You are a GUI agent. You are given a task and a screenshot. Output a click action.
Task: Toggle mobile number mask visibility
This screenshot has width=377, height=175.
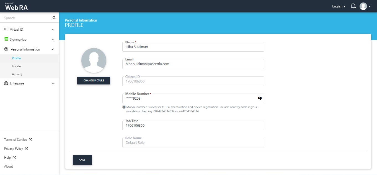[260, 98]
